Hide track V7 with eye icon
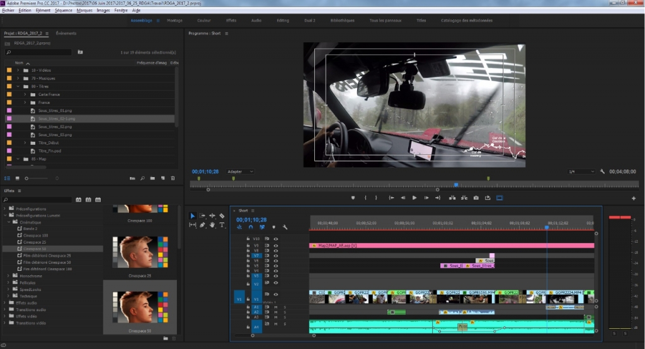645x349 pixels. pyautogui.click(x=276, y=256)
